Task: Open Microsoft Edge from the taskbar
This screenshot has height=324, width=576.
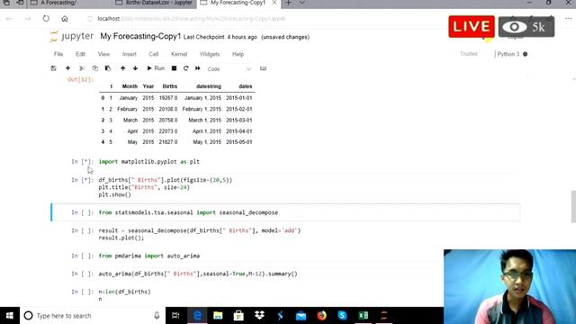Action: pos(197,316)
